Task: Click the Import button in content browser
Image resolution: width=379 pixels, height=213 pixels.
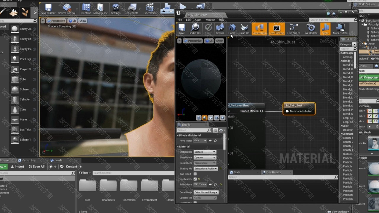Action: (17, 167)
